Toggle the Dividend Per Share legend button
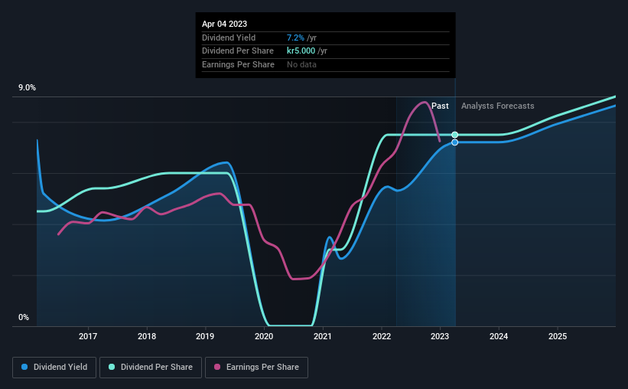 point(151,368)
